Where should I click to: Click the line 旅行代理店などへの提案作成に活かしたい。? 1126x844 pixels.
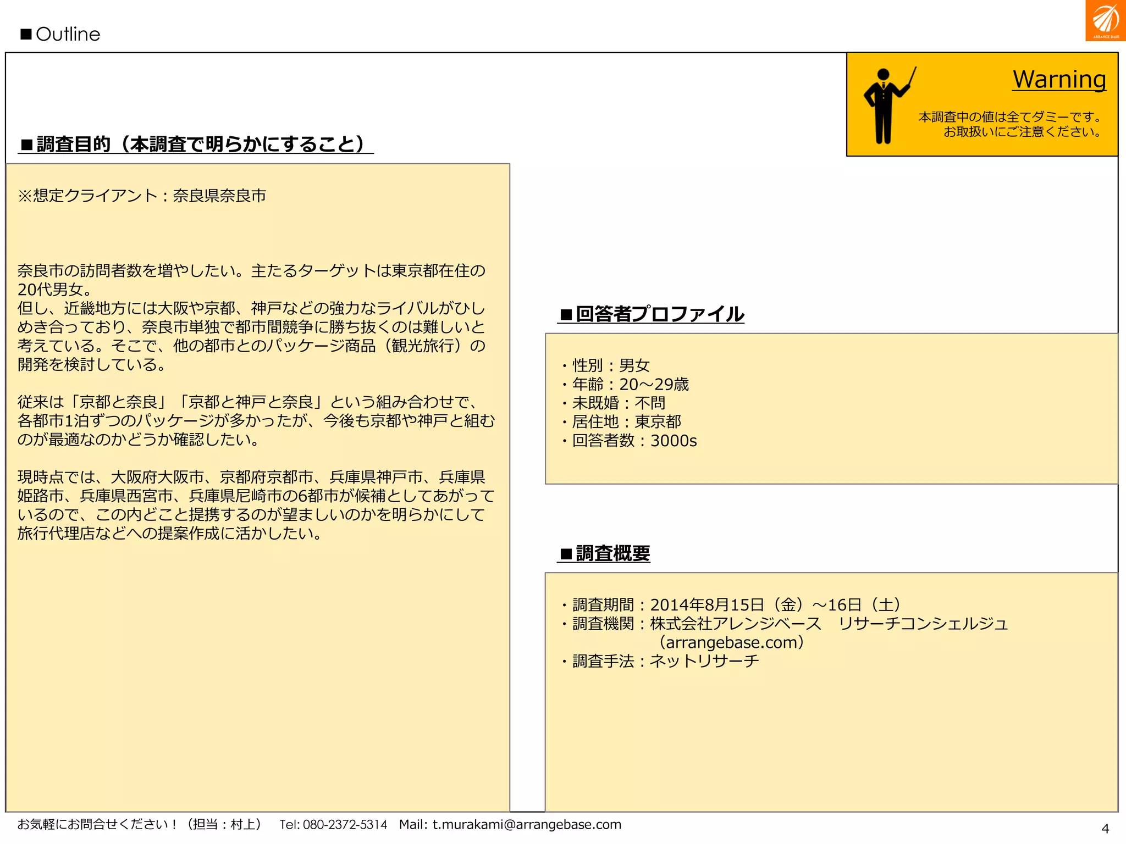[x=170, y=533]
